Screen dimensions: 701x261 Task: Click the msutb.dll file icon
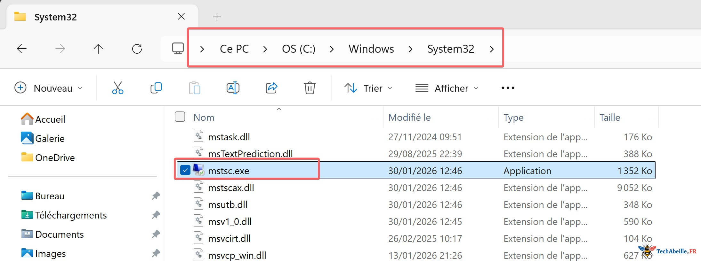[x=198, y=203]
